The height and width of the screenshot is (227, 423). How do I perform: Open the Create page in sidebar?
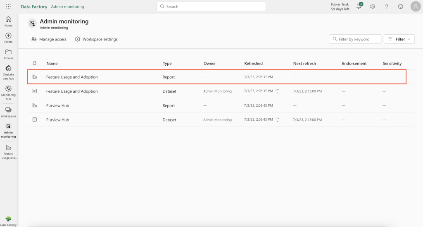click(8, 38)
